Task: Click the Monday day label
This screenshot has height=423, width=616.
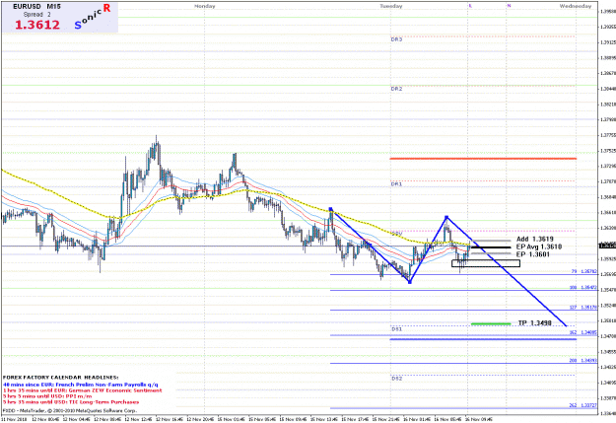Action: coord(205,6)
